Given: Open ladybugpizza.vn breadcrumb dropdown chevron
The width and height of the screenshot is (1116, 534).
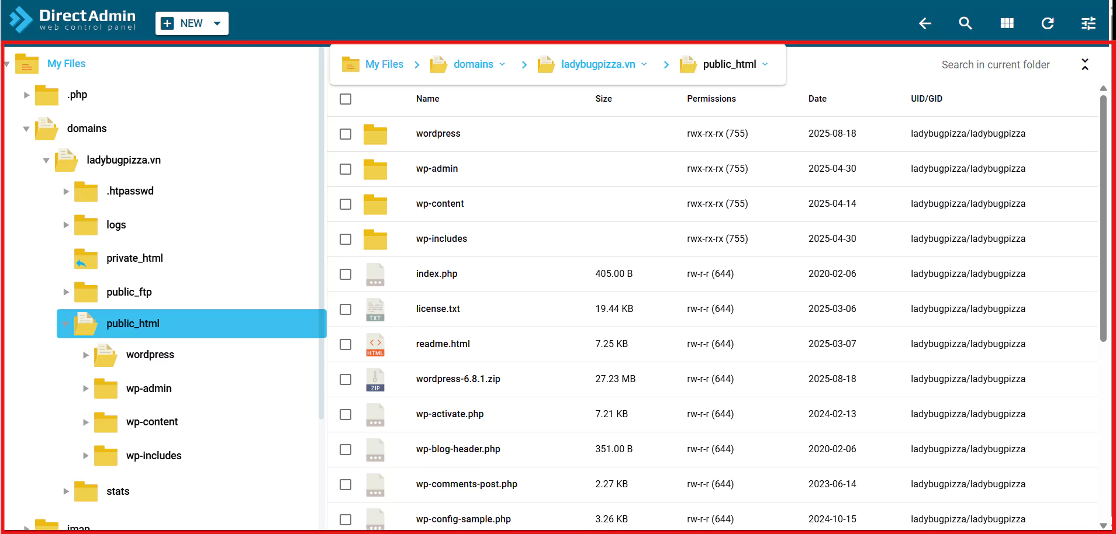Looking at the screenshot, I should (644, 64).
